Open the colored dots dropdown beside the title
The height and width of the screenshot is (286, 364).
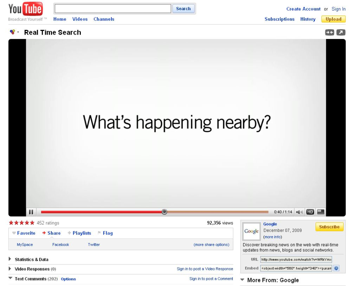pyautogui.click(x=15, y=32)
